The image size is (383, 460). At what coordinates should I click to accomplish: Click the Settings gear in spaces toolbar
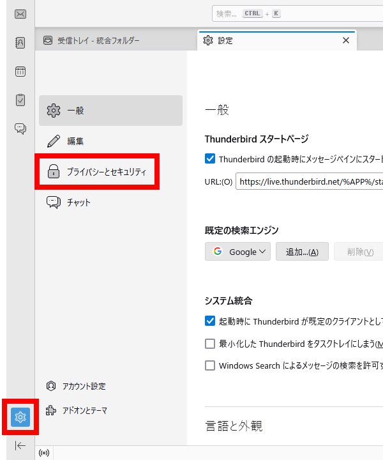tap(20, 417)
